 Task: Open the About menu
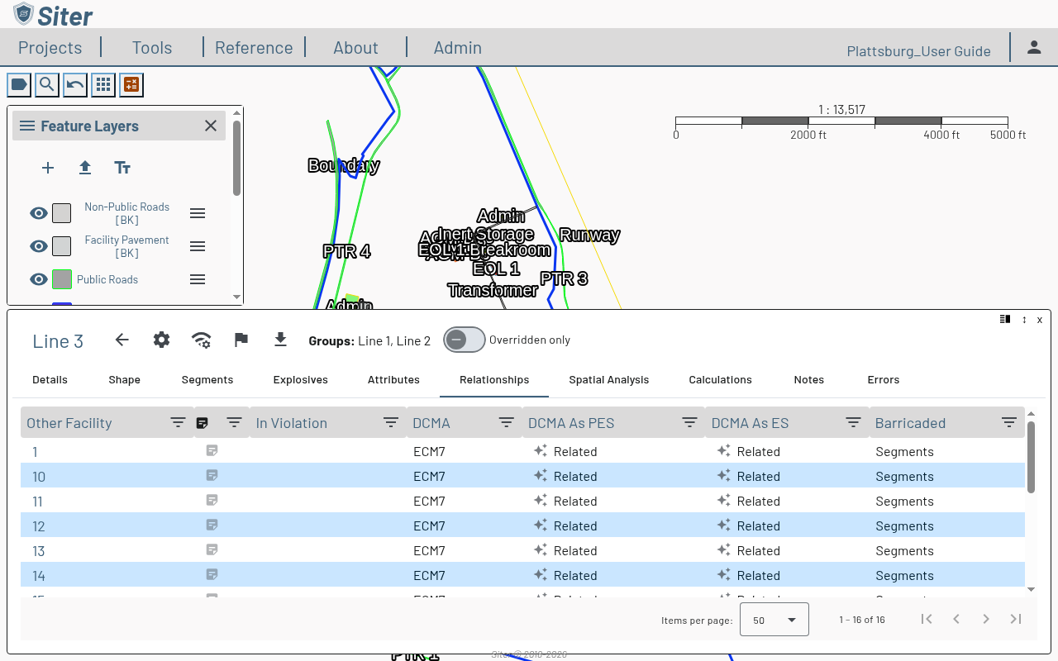pos(355,47)
